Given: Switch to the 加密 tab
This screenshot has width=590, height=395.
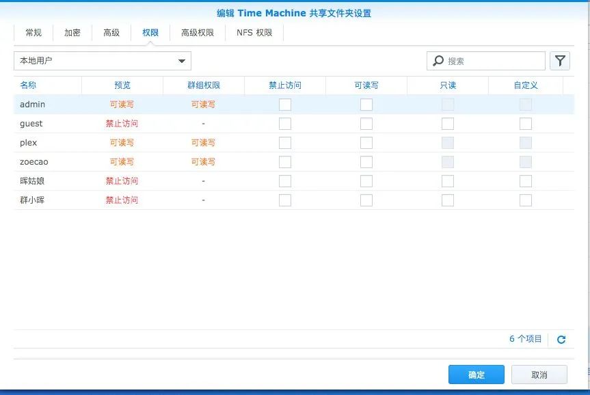Looking at the screenshot, I should pos(72,33).
